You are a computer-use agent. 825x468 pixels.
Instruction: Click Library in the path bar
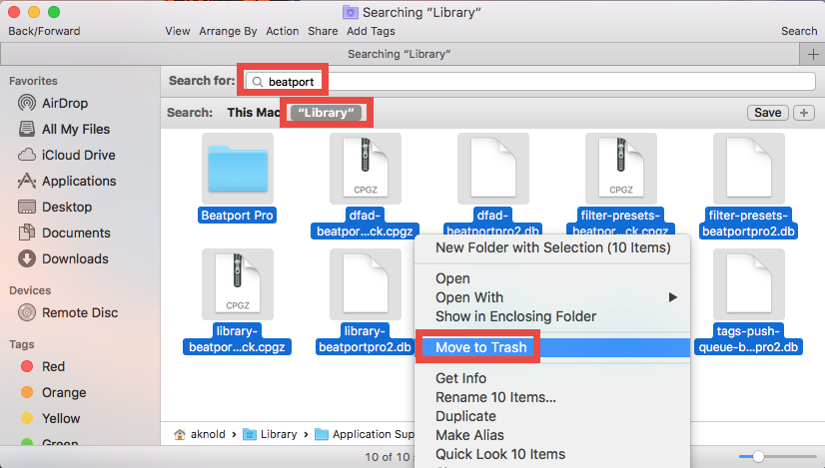pyautogui.click(x=279, y=434)
